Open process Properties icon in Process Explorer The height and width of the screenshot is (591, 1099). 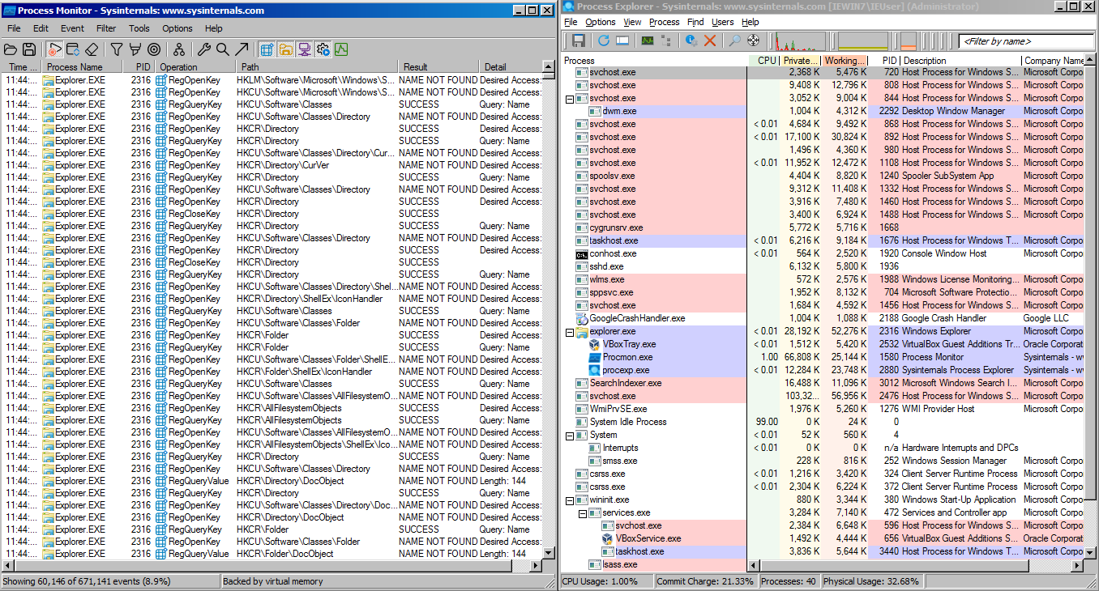(691, 40)
